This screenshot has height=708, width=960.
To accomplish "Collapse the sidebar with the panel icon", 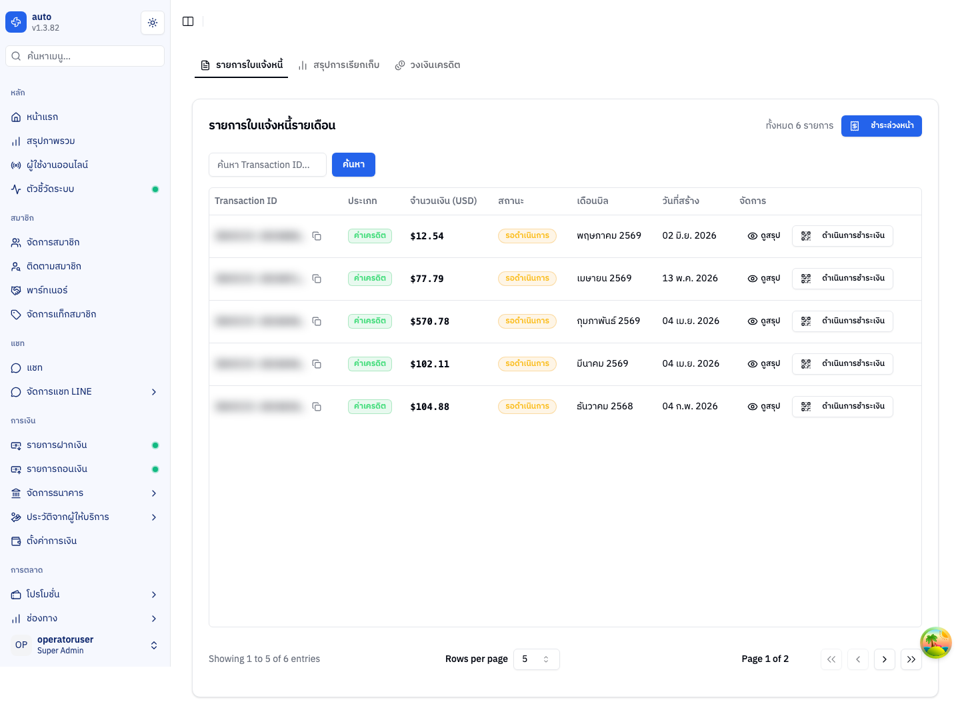I will [x=188, y=21].
